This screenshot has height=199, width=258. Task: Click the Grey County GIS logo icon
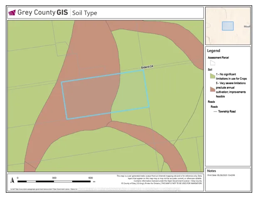(12, 12)
